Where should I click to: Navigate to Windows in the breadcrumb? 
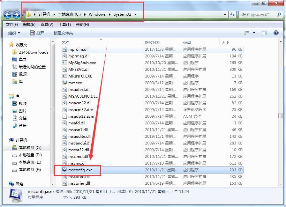point(97,14)
